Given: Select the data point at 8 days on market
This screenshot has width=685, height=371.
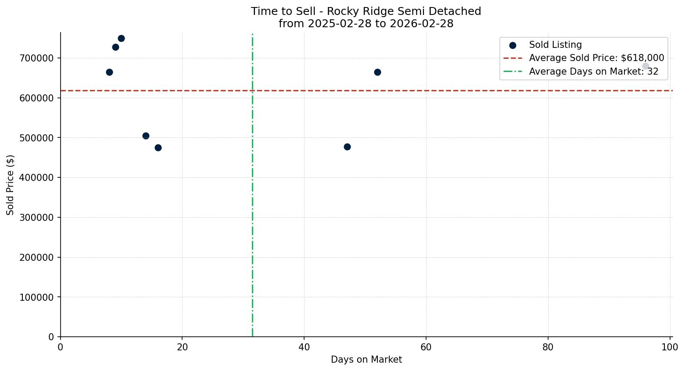Looking at the screenshot, I should point(109,72).
